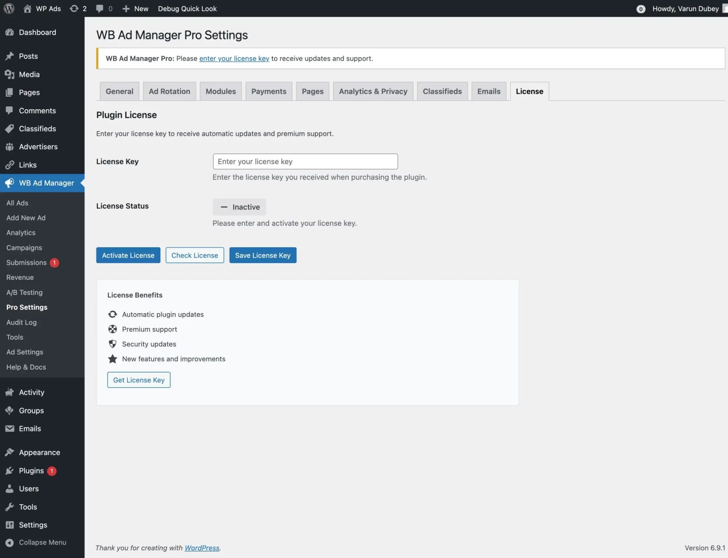Open Submissions submenu item
This screenshot has height=558, width=728.
tap(27, 262)
